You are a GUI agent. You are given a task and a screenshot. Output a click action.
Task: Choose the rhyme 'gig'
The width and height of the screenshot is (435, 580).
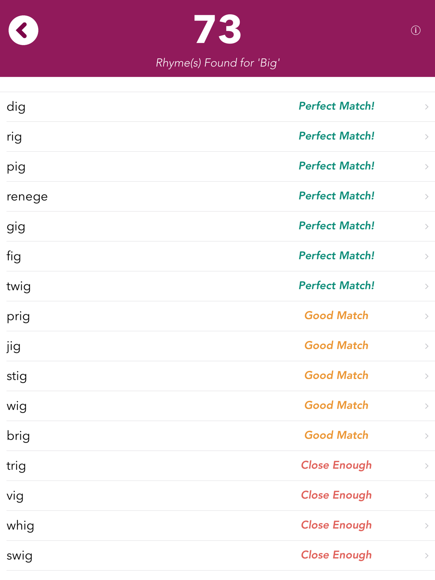click(x=16, y=227)
